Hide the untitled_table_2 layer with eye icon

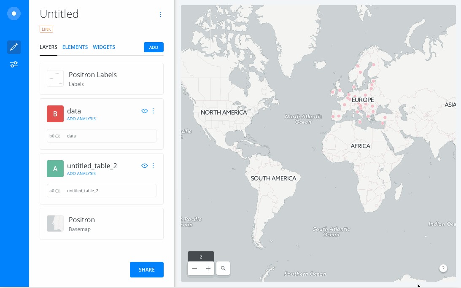pos(144,166)
